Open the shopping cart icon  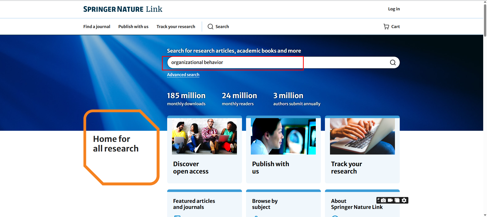386,27
